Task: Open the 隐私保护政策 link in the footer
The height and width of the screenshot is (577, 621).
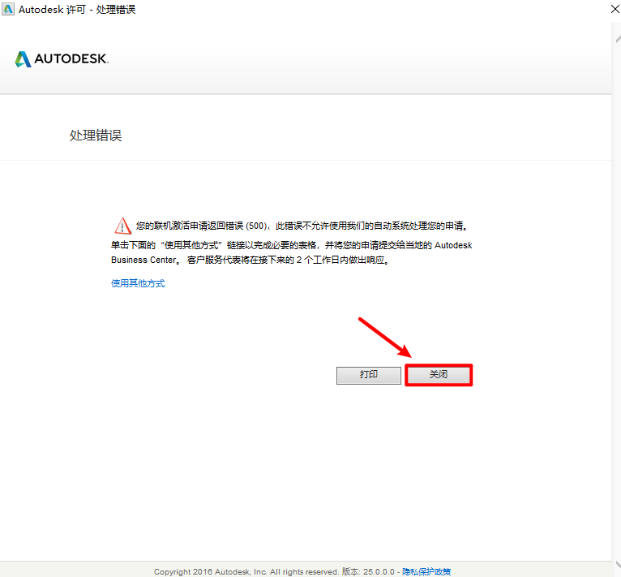Action: click(x=427, y=571)
